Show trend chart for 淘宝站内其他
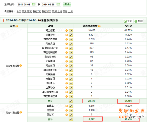This screenshot has width=147, height=122. 71,39
